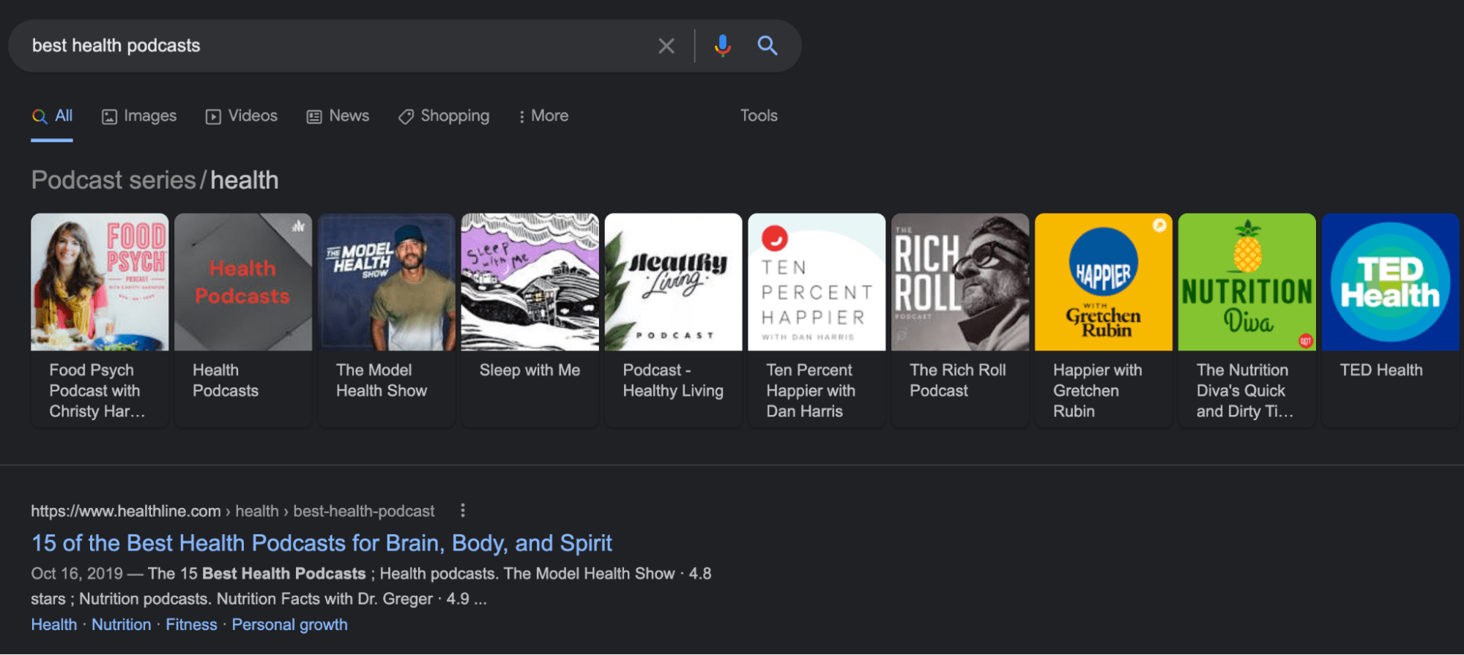Click the healthline.com URL breadcrumb

233,511
